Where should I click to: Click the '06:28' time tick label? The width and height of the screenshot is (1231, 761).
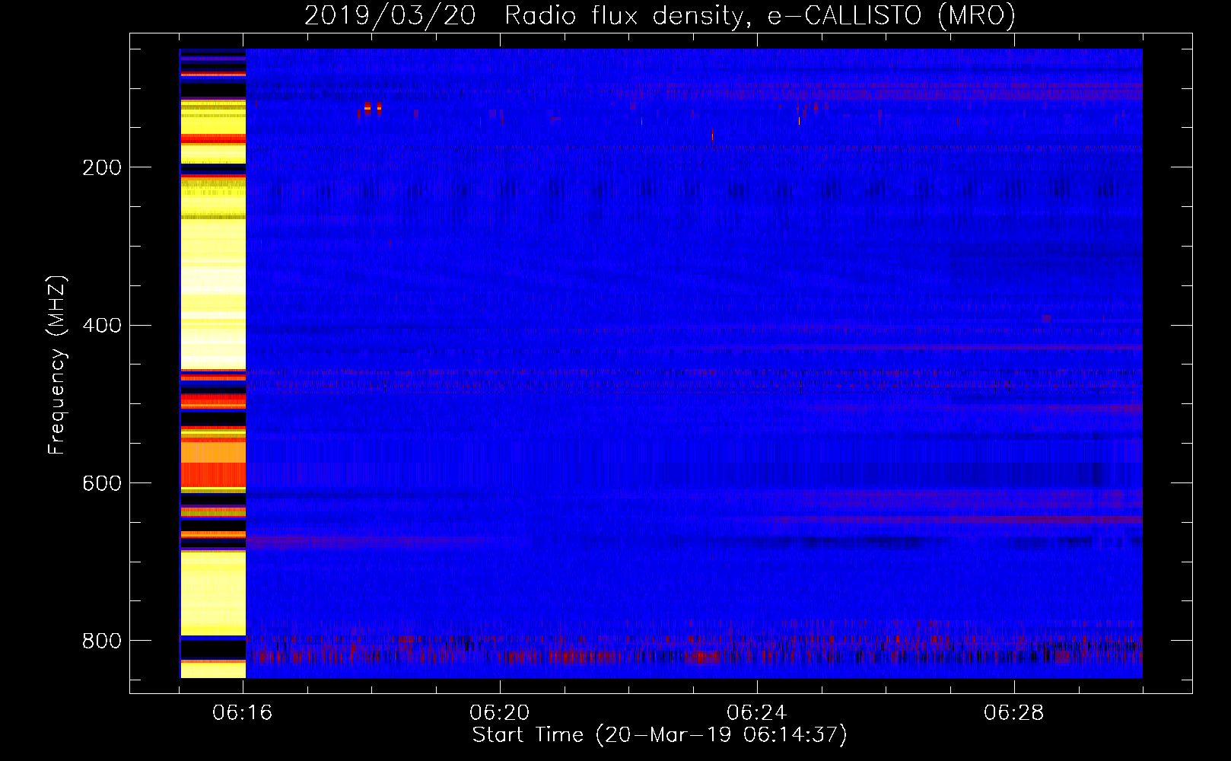(1014, 713)
